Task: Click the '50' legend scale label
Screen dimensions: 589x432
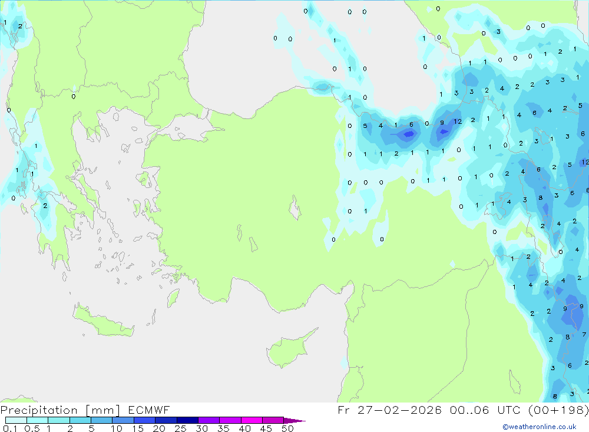Action: (x=287, y=428)
